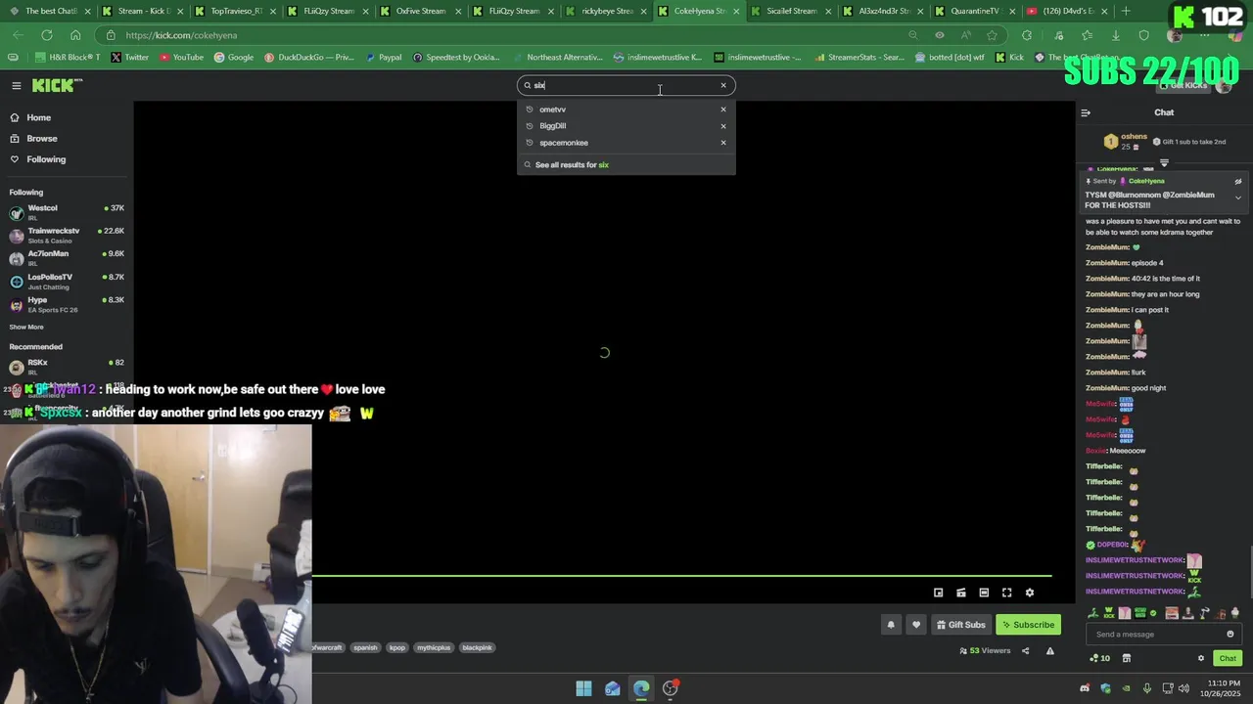This screenshot has width=1253, height=704.
Task: Click the Kick search input field
Action: 626,85
